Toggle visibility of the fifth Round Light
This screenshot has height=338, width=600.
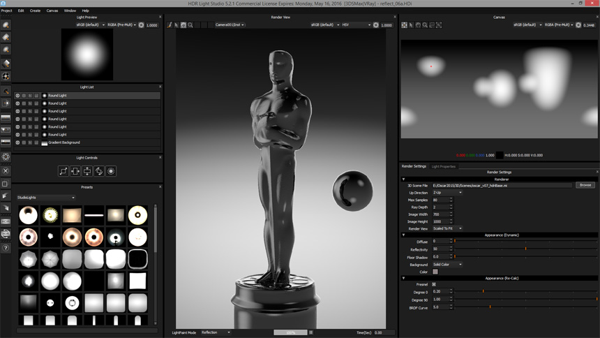coord(17,127)
